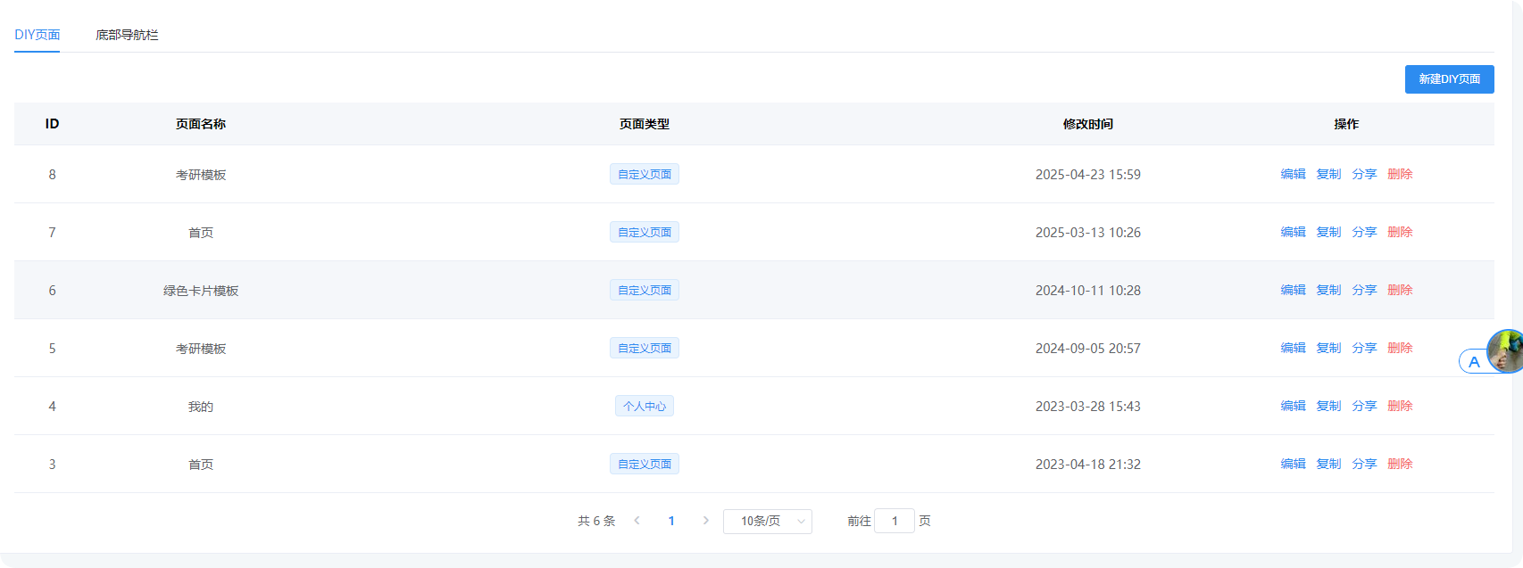The image size is (1523, 568).
Task: Click the next page arrow
Action: [706, 521]
